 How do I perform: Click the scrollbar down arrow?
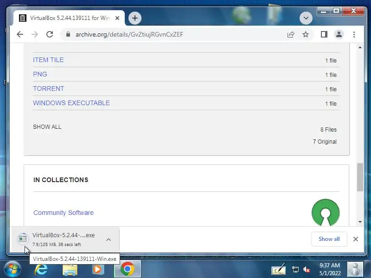coord(360,222)
